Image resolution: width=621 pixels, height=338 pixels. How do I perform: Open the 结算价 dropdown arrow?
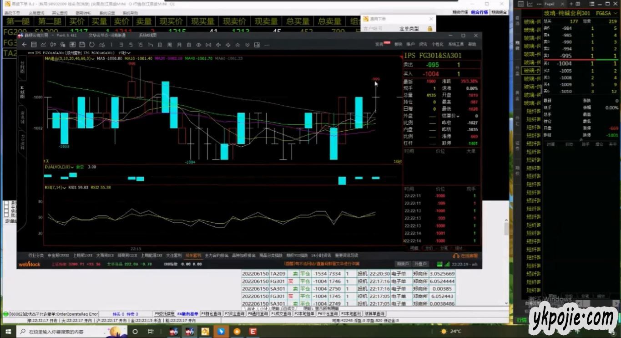tap(458, 116)
